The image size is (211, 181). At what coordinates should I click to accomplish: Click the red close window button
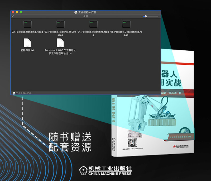[13, 12]
